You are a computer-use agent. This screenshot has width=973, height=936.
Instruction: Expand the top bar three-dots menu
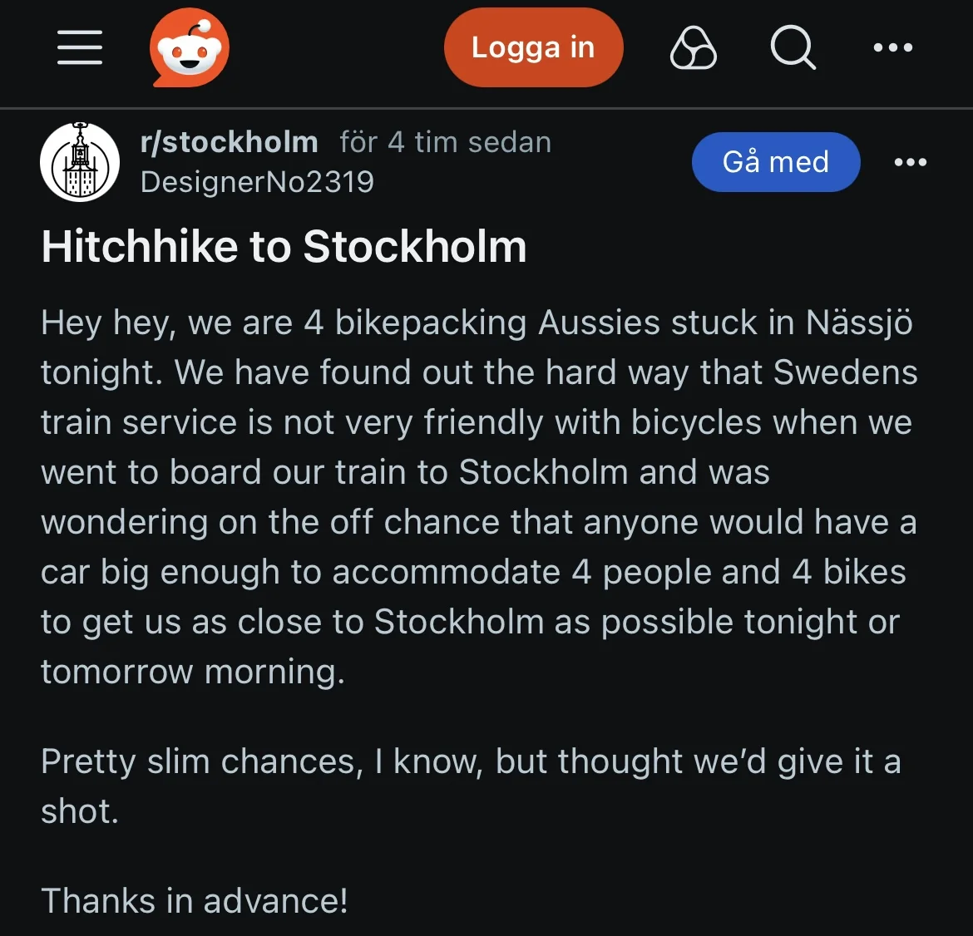893,47
